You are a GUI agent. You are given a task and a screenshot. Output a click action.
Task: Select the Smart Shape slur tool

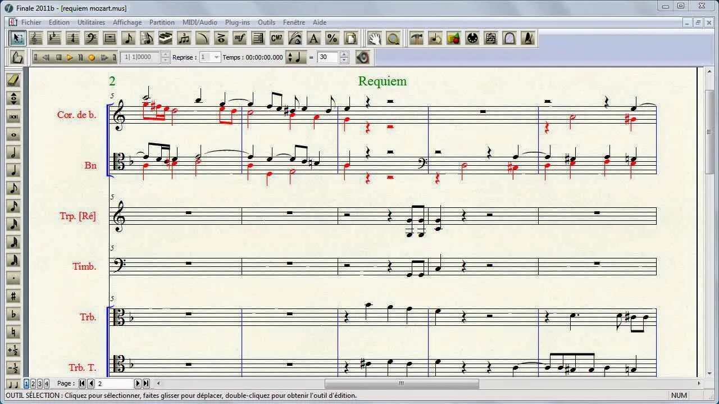point(202,38)
